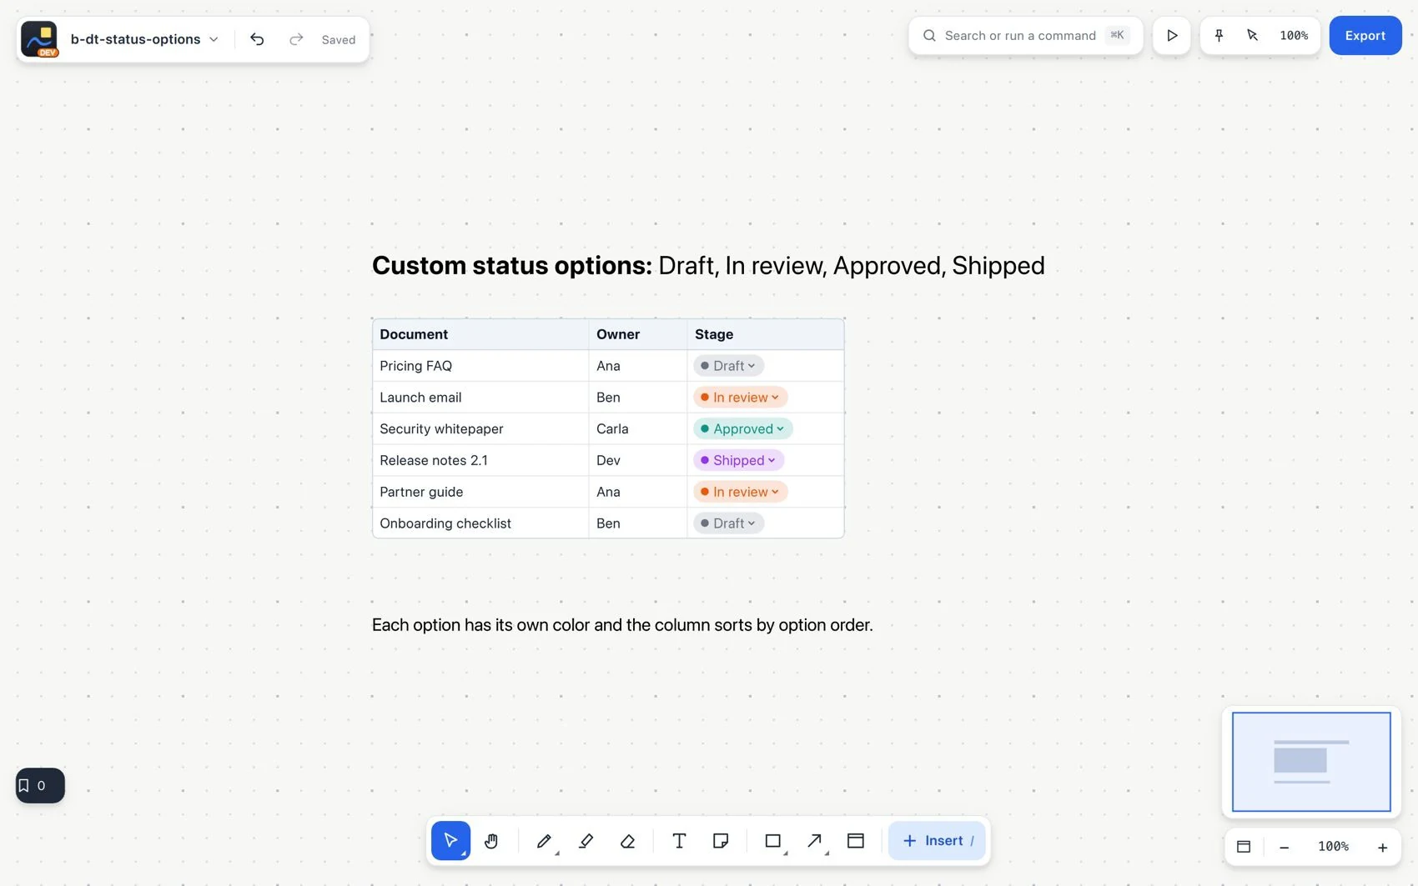Select the pointer selection tool
This screenshot has width=1418, height=886.
point(450,840)
